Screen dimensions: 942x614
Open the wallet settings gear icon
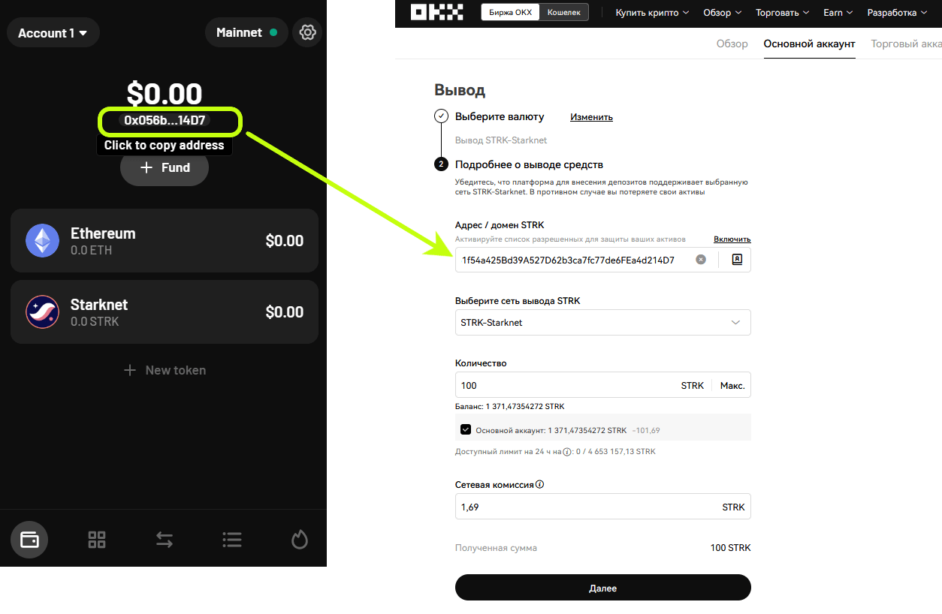[x=307, y=32]
